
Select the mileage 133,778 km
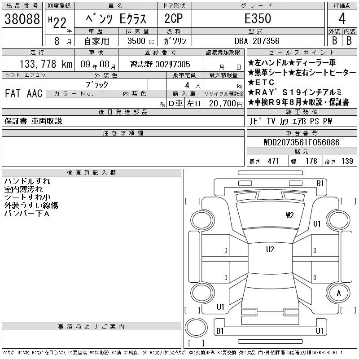[46, 64]
